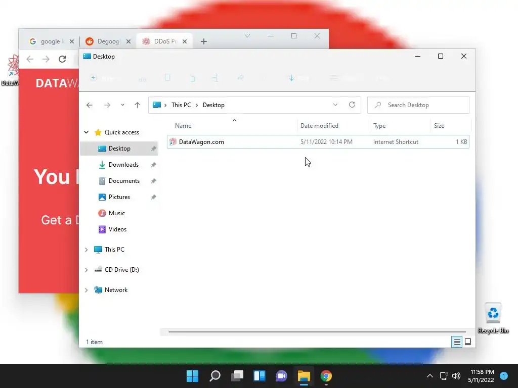Click pin icon next to Downloads
This screenshot has height=388, width=518.
[x=153, y=165]
